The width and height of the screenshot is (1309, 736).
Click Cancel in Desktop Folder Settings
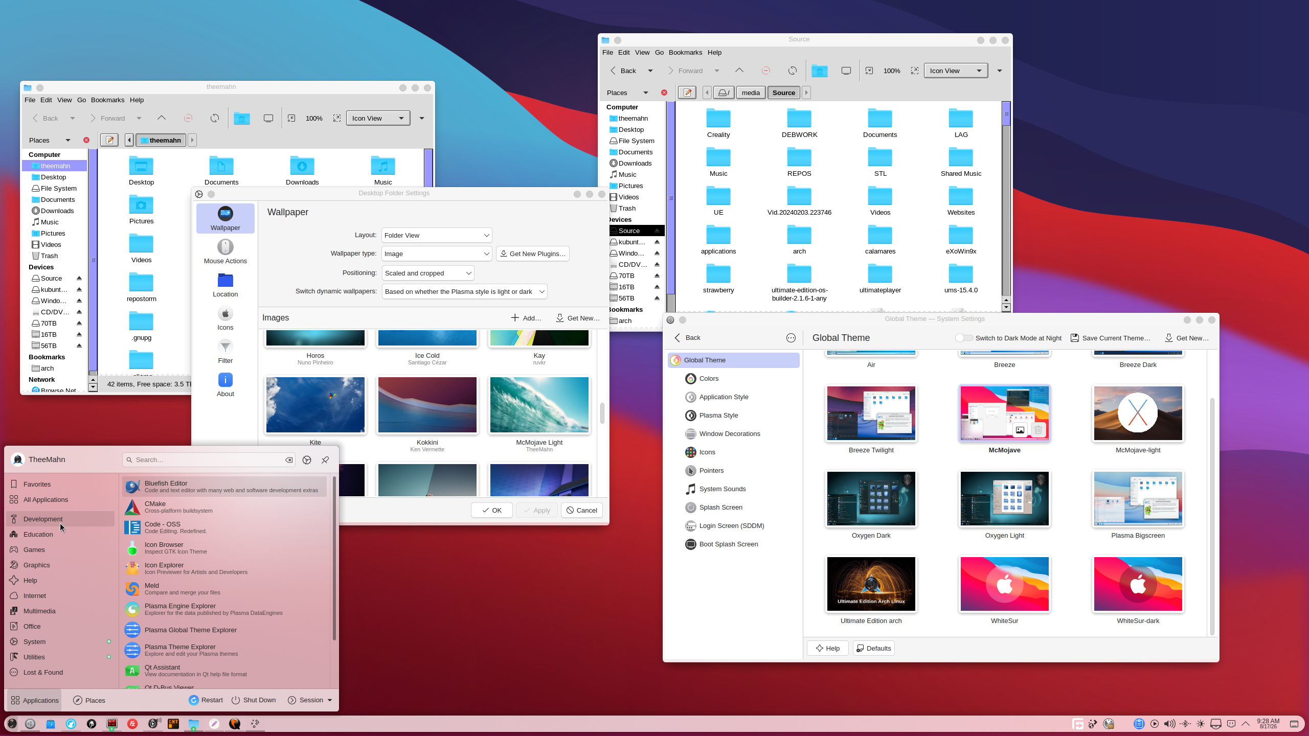(582, 510)
